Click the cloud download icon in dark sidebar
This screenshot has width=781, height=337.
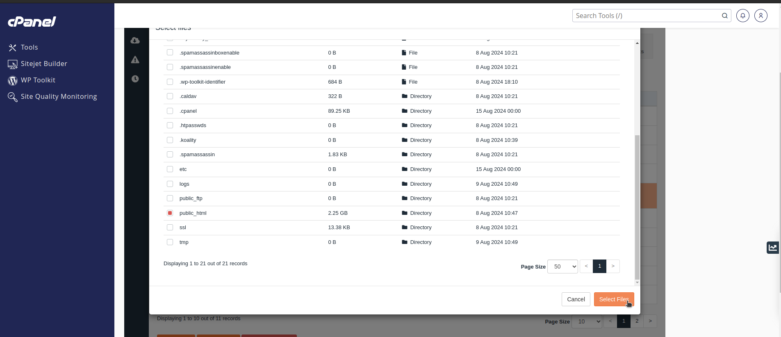coord(135,41)
